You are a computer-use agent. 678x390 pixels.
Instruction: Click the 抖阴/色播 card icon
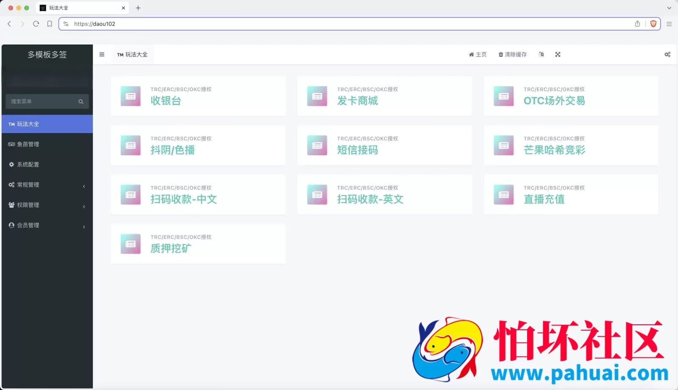(x=131, y=145)
